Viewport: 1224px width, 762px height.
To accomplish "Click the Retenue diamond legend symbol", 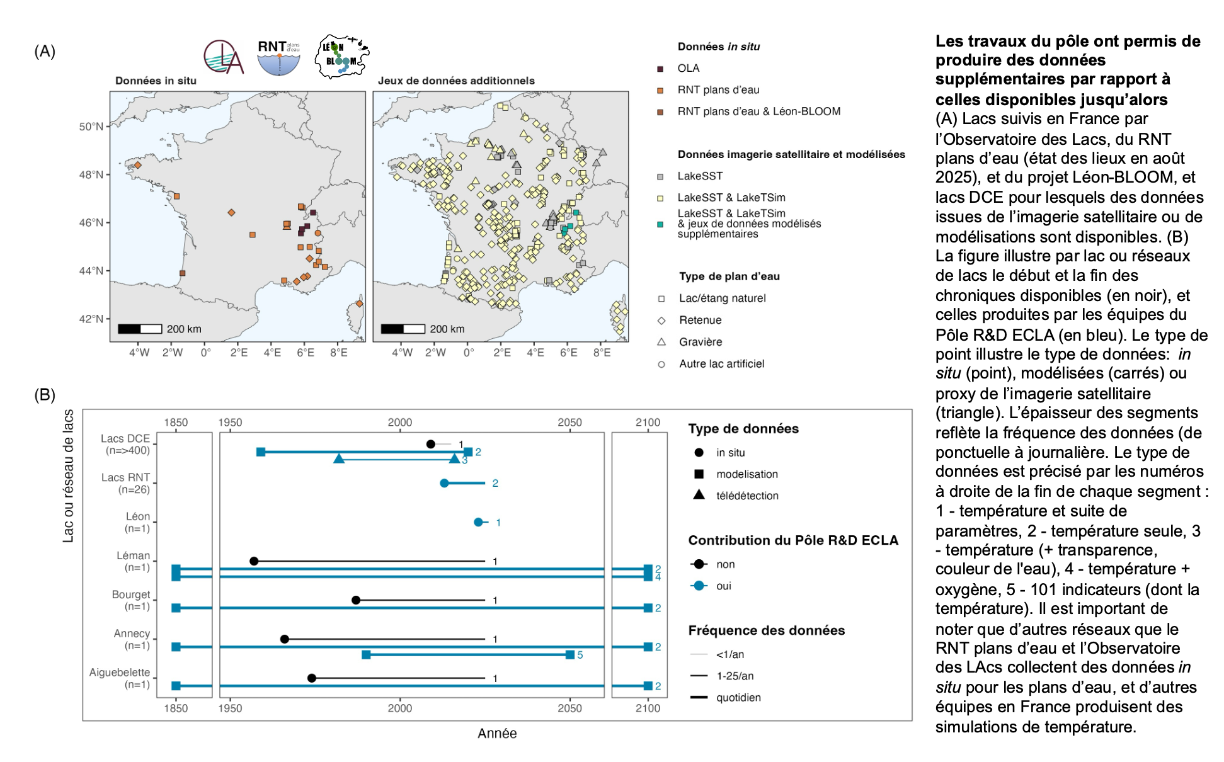I will pyautogui.click(x=661, y=321).
